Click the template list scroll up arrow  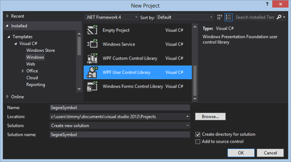click(x=195, y=27)
